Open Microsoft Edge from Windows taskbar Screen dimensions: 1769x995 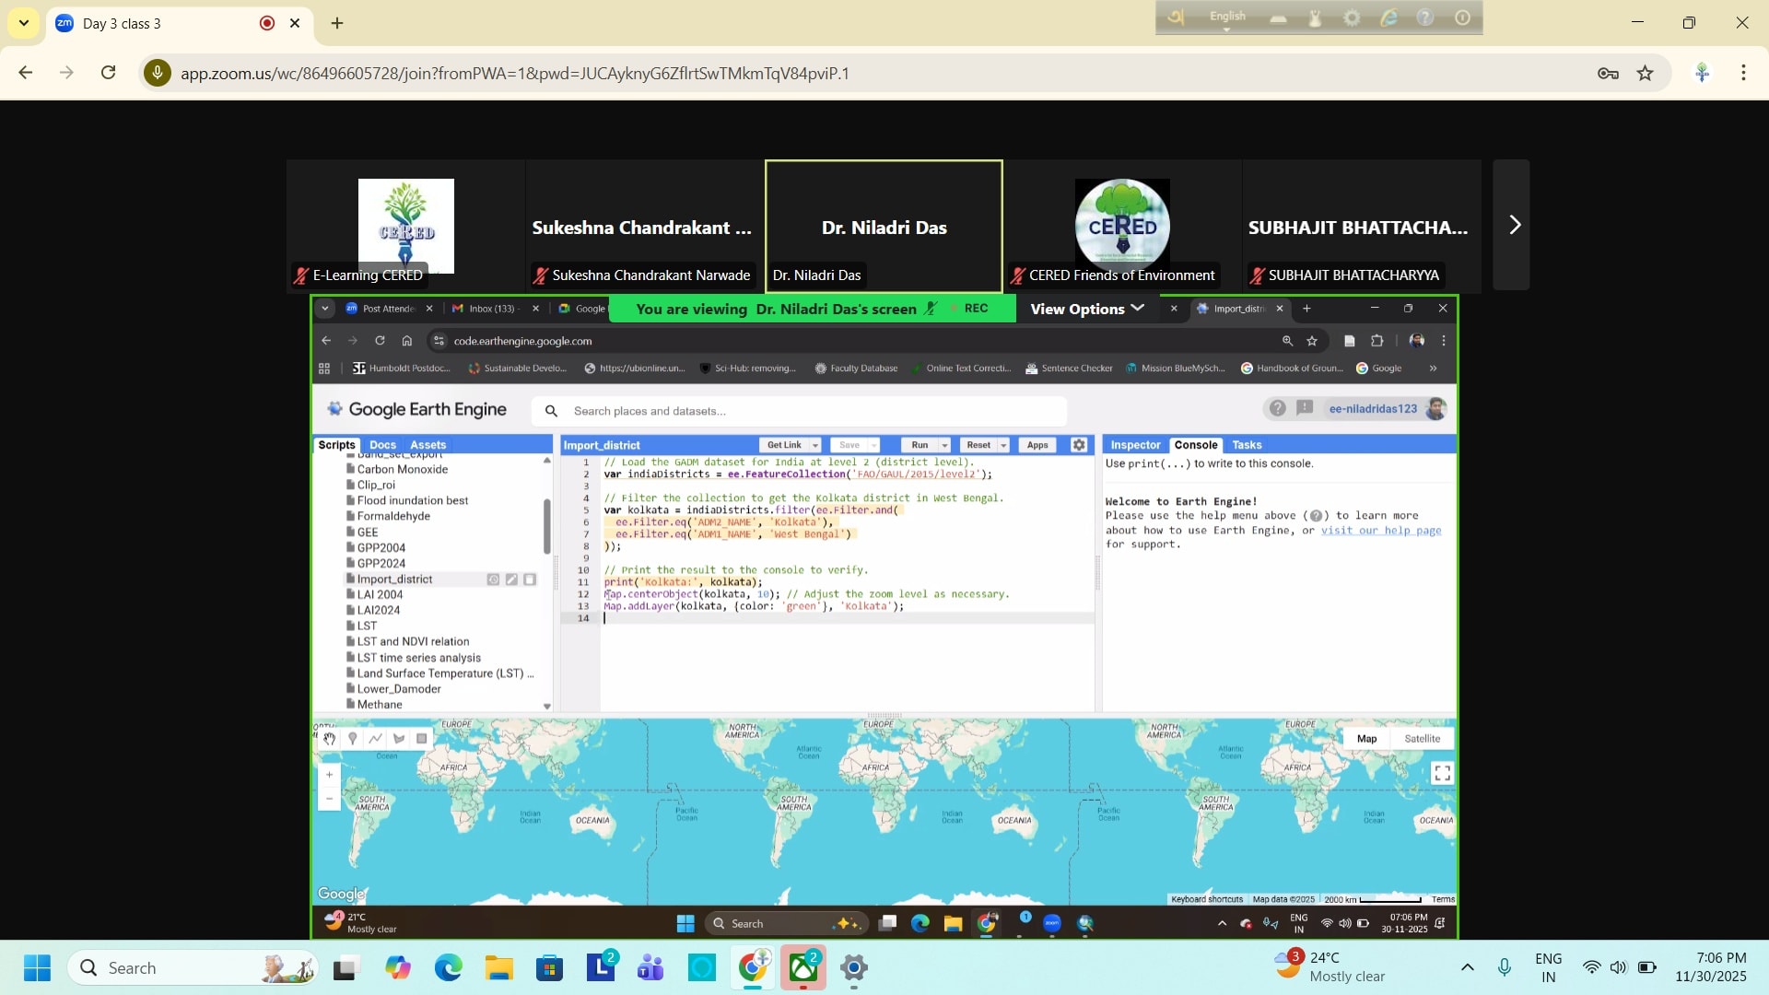coord(449,968)
